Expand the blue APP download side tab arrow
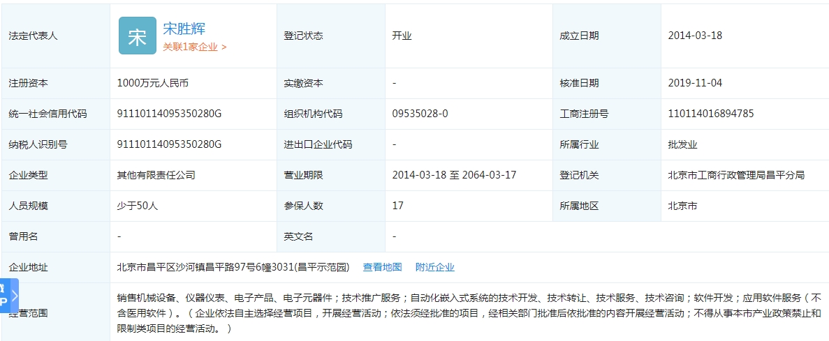This screenshot has width=829, height=341. [15, 294]
